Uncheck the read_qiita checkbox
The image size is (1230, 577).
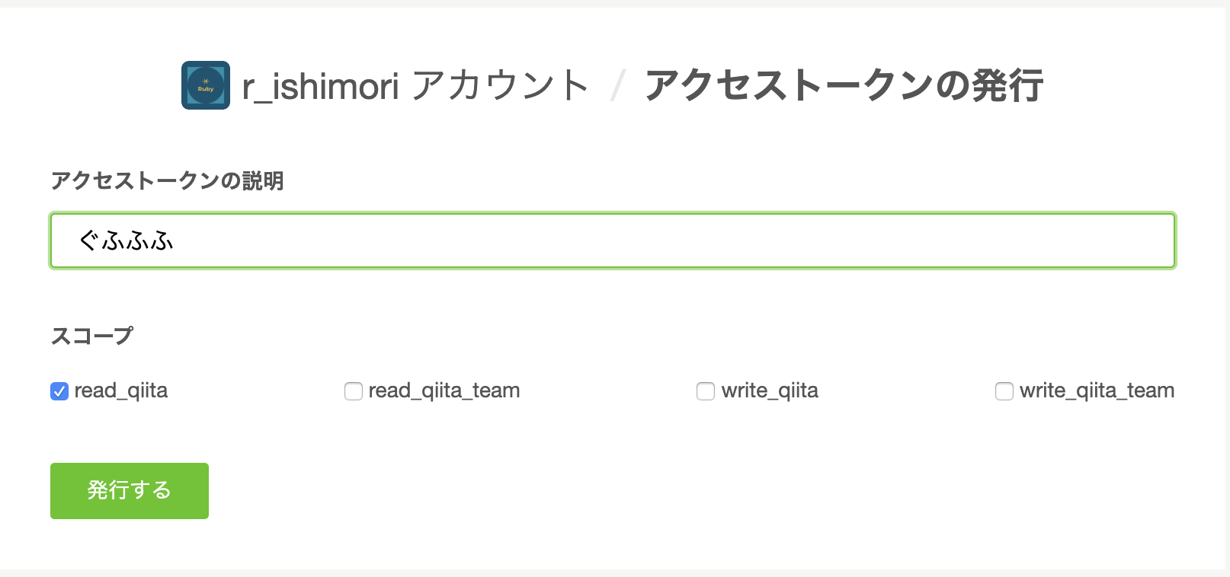click(x=59, y=391)
